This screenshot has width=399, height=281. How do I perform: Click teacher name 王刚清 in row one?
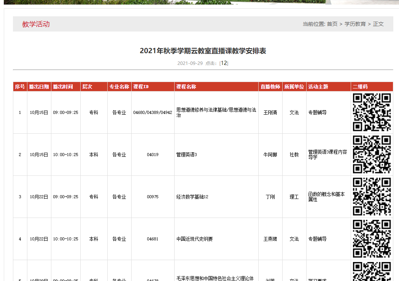coord(270,112)
